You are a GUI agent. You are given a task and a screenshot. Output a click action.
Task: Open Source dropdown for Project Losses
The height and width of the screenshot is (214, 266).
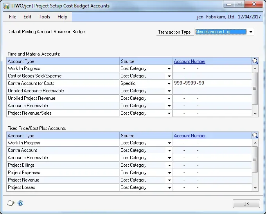coord(169,188)
